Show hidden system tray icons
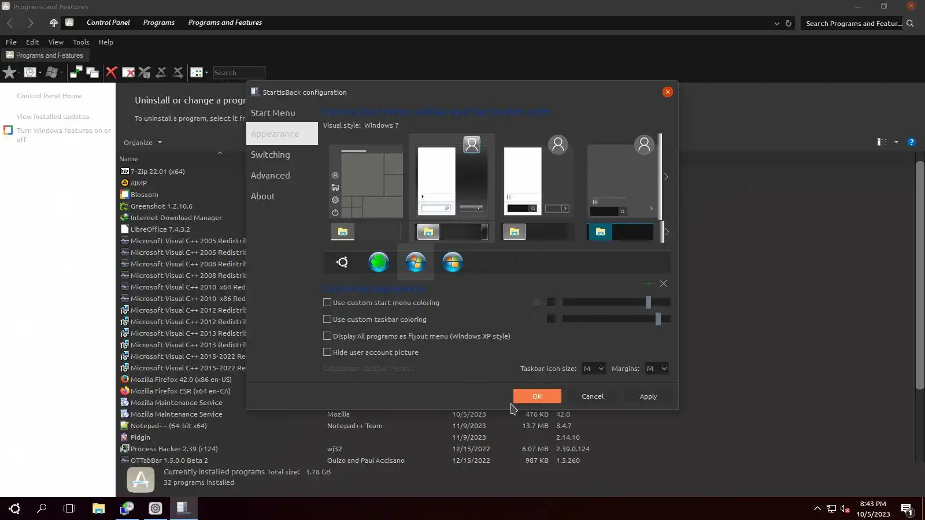Screen dimensions: 925x520 coord(817,509)
